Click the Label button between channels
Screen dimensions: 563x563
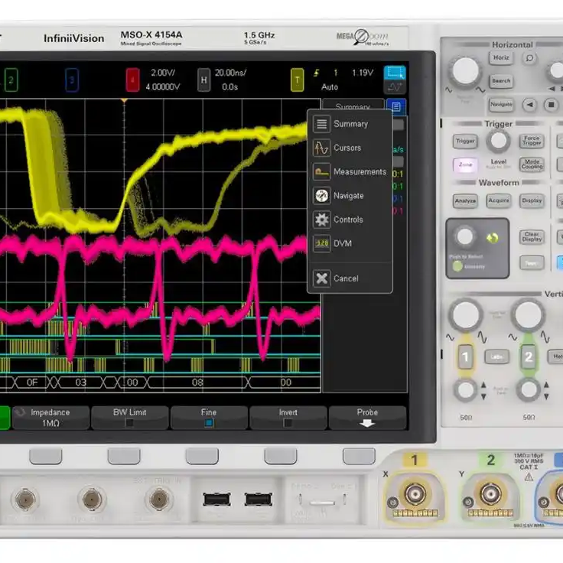pos(496,356)
